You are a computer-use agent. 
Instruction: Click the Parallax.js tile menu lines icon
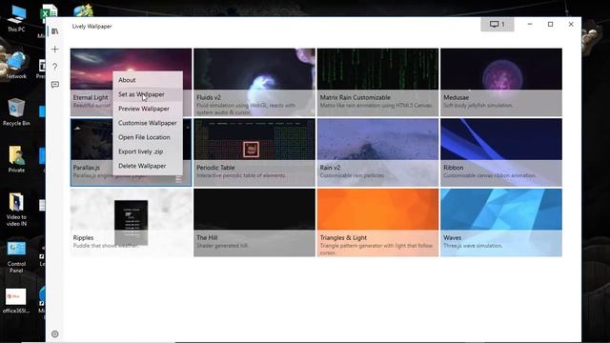(178, 179)
